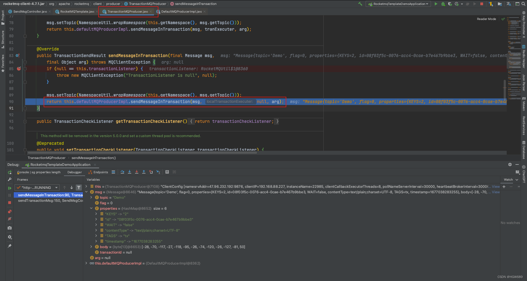This screenshot has height=281, width=527.
Task: Click Step Over in debugger toolbar
Action: [122, 172]
